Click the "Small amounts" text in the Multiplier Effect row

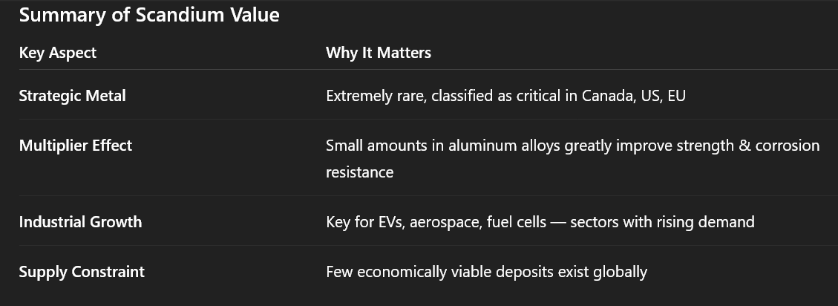(375, 146)
